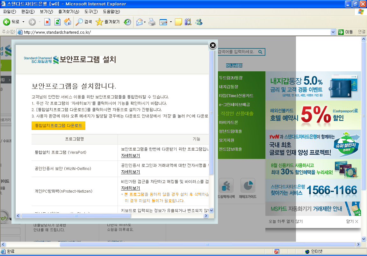Click the Go (이동) button
The image size is (367, 256).
(x=345, y=32)
